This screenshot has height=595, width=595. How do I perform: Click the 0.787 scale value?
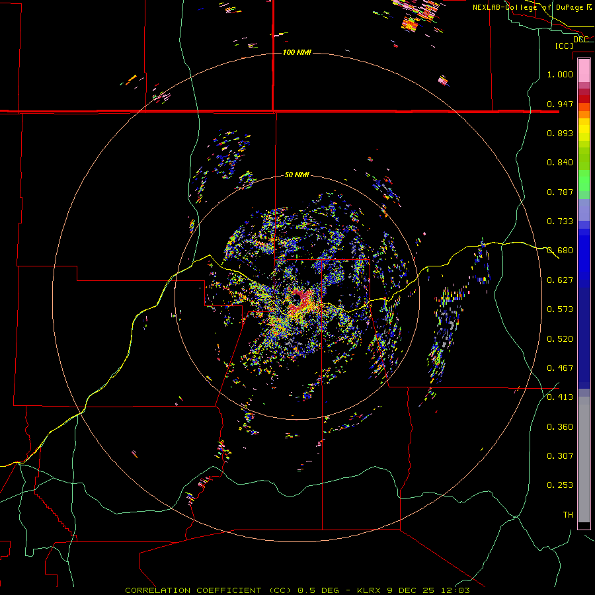(x=560, y=192)
